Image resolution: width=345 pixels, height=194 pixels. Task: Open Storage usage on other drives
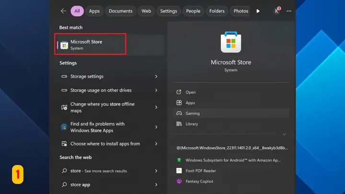point(109,90)
